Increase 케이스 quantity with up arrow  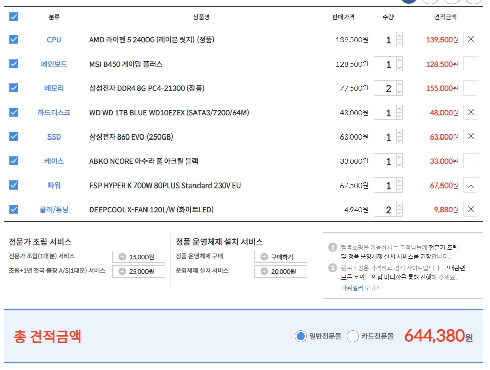point(399,157)
